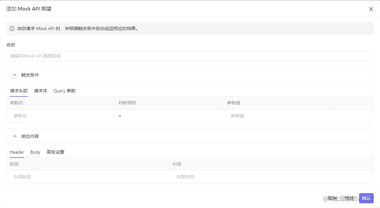The image size is (380, 208).
Task: Click the 名称 field label
Action: click(11, 45)
